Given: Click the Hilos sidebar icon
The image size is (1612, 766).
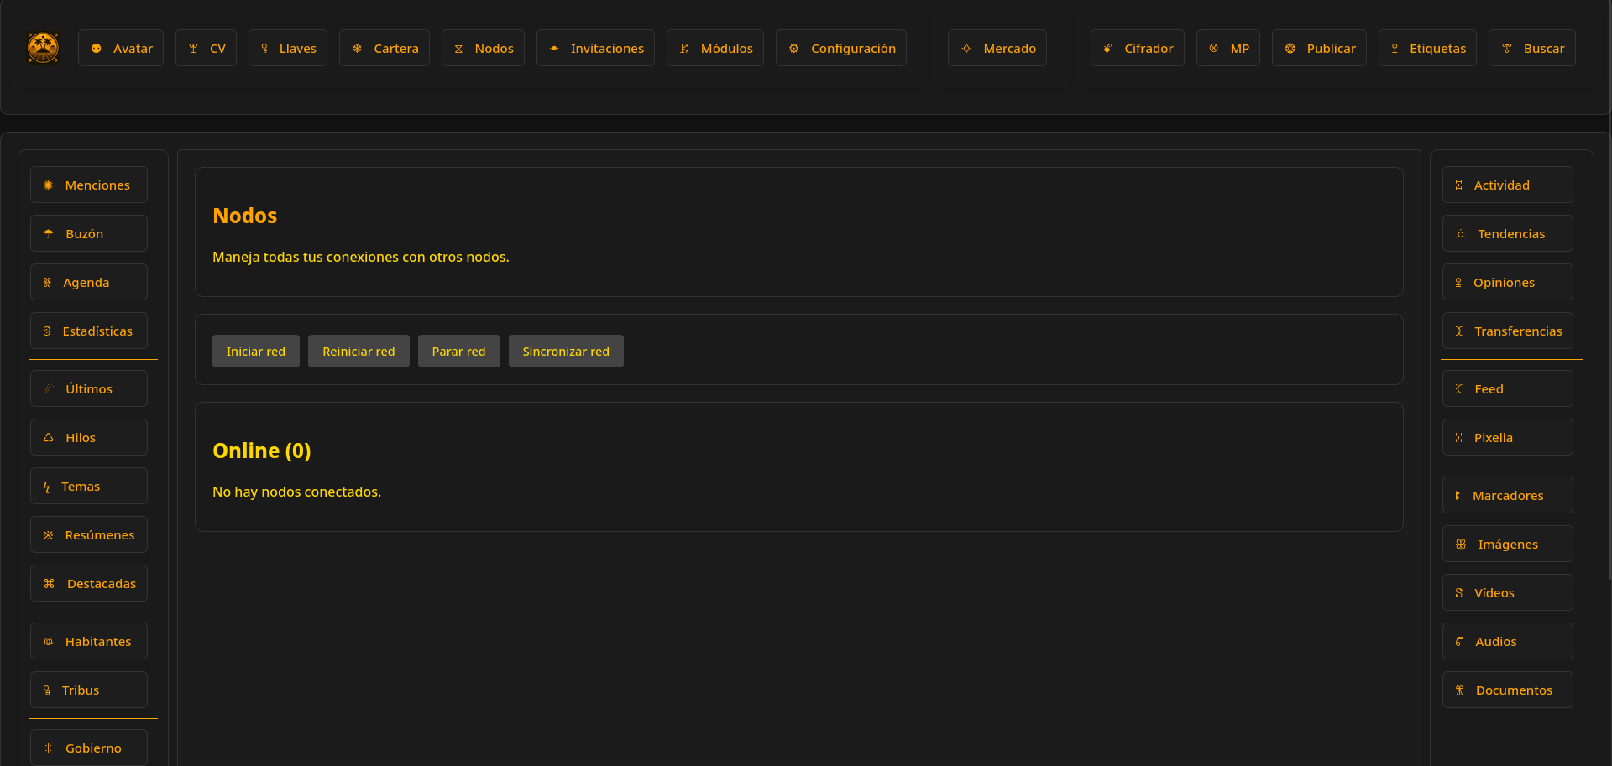Looking at the screenshot, I should 48,437.
